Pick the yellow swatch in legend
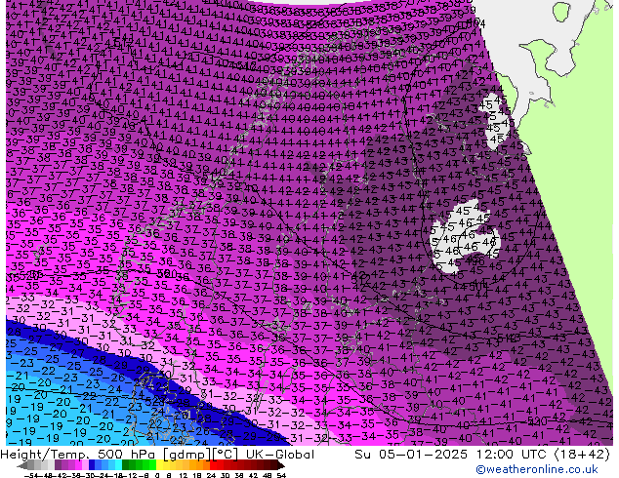Screen dimensions: 619x478 click(159, 465)
